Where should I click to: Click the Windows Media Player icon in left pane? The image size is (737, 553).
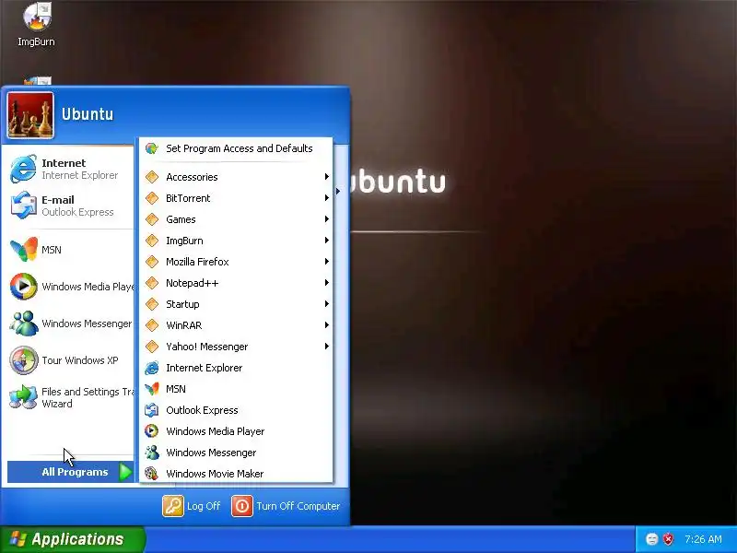click(x=24, y=286)
